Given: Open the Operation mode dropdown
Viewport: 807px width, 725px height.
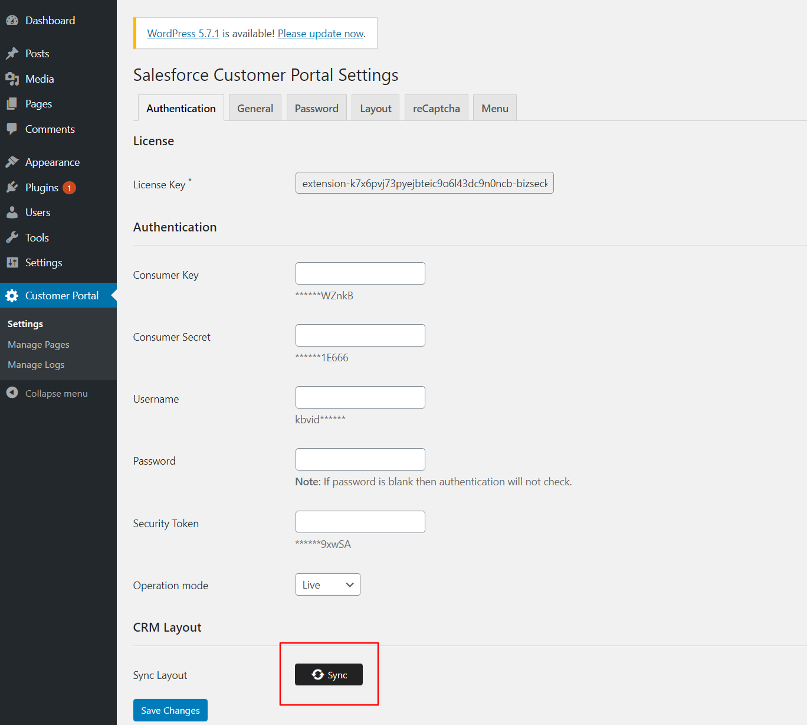Looking at the screenshot, I should [327, 584].
